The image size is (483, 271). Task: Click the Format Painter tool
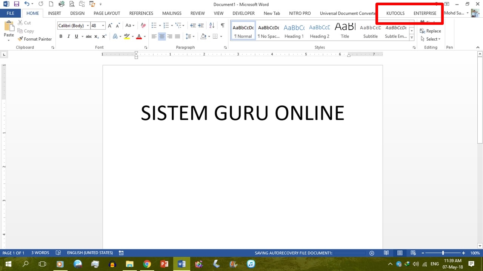tap(35, 39)
